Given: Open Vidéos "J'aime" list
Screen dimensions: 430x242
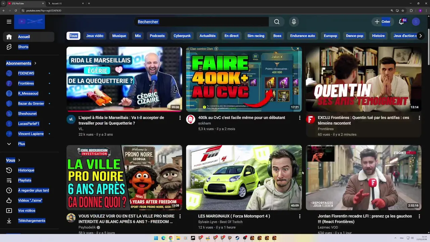Looking at the screenshot, I should point(29,201).
